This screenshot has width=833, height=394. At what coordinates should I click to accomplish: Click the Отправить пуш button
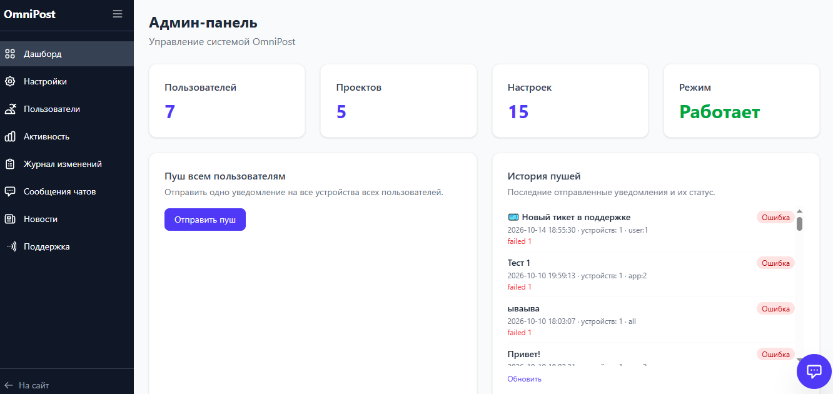tap(205, 220)
